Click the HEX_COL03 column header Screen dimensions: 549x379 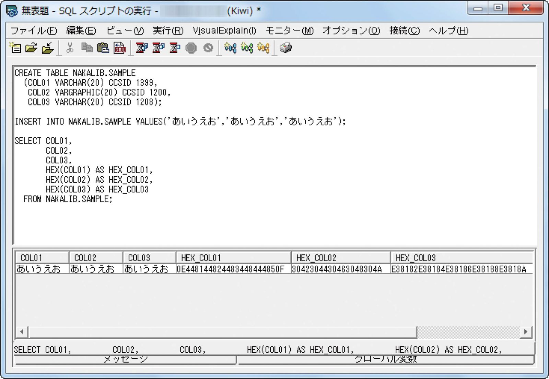pos(462,258)
